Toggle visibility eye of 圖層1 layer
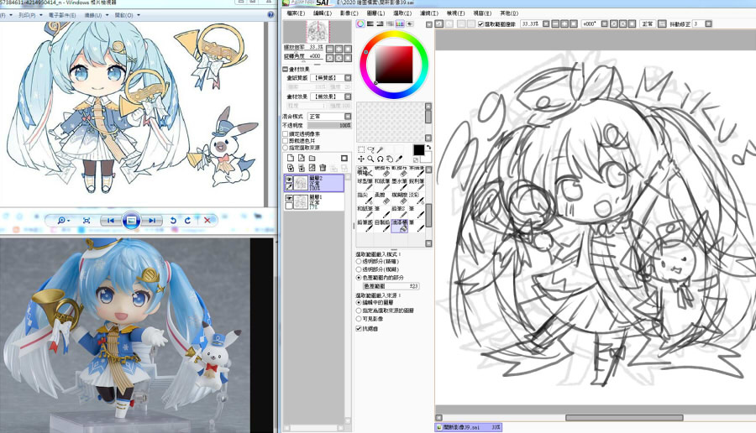Screen dimensions: 756x433 pyautogui.click(x=289, y=198)
